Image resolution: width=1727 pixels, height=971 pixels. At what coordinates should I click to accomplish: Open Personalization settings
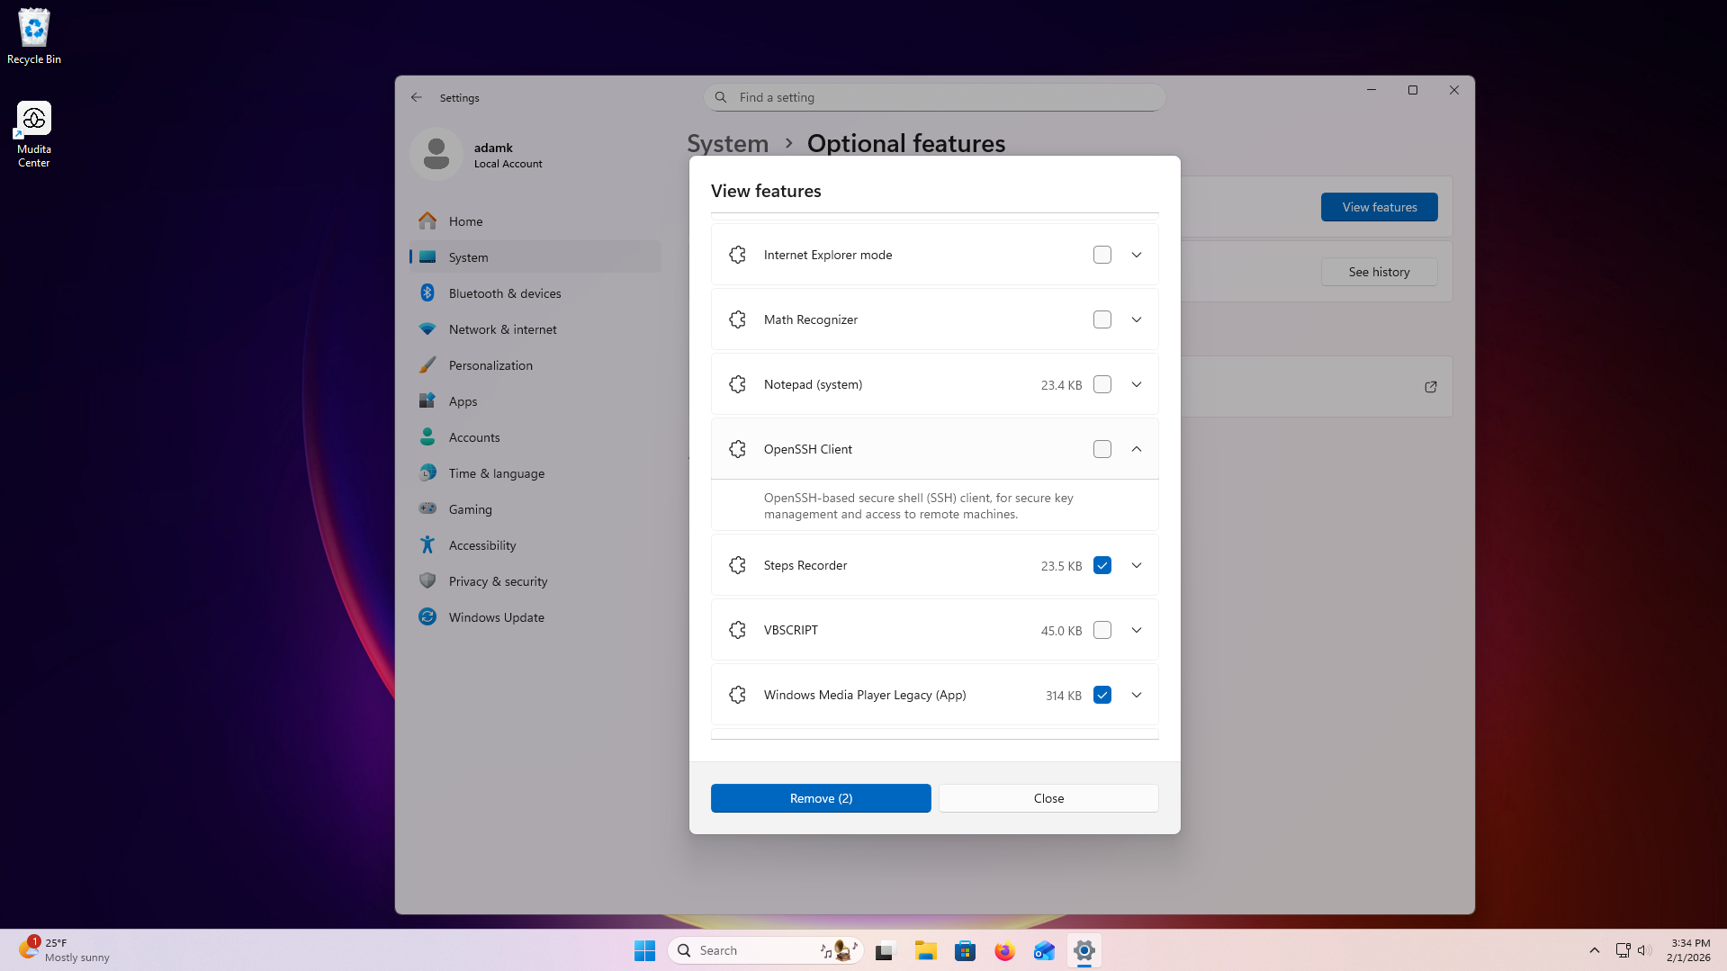[x=535, y=365]
